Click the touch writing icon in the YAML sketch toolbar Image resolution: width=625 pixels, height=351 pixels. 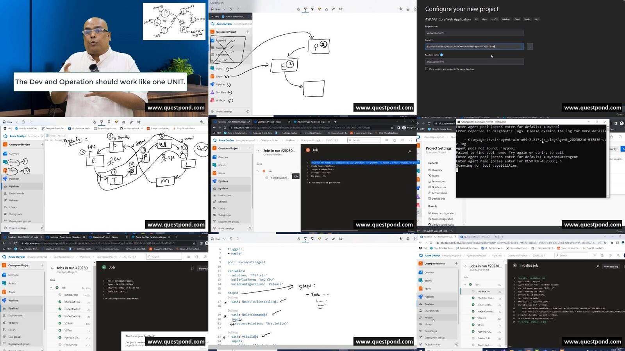(298, 239)
